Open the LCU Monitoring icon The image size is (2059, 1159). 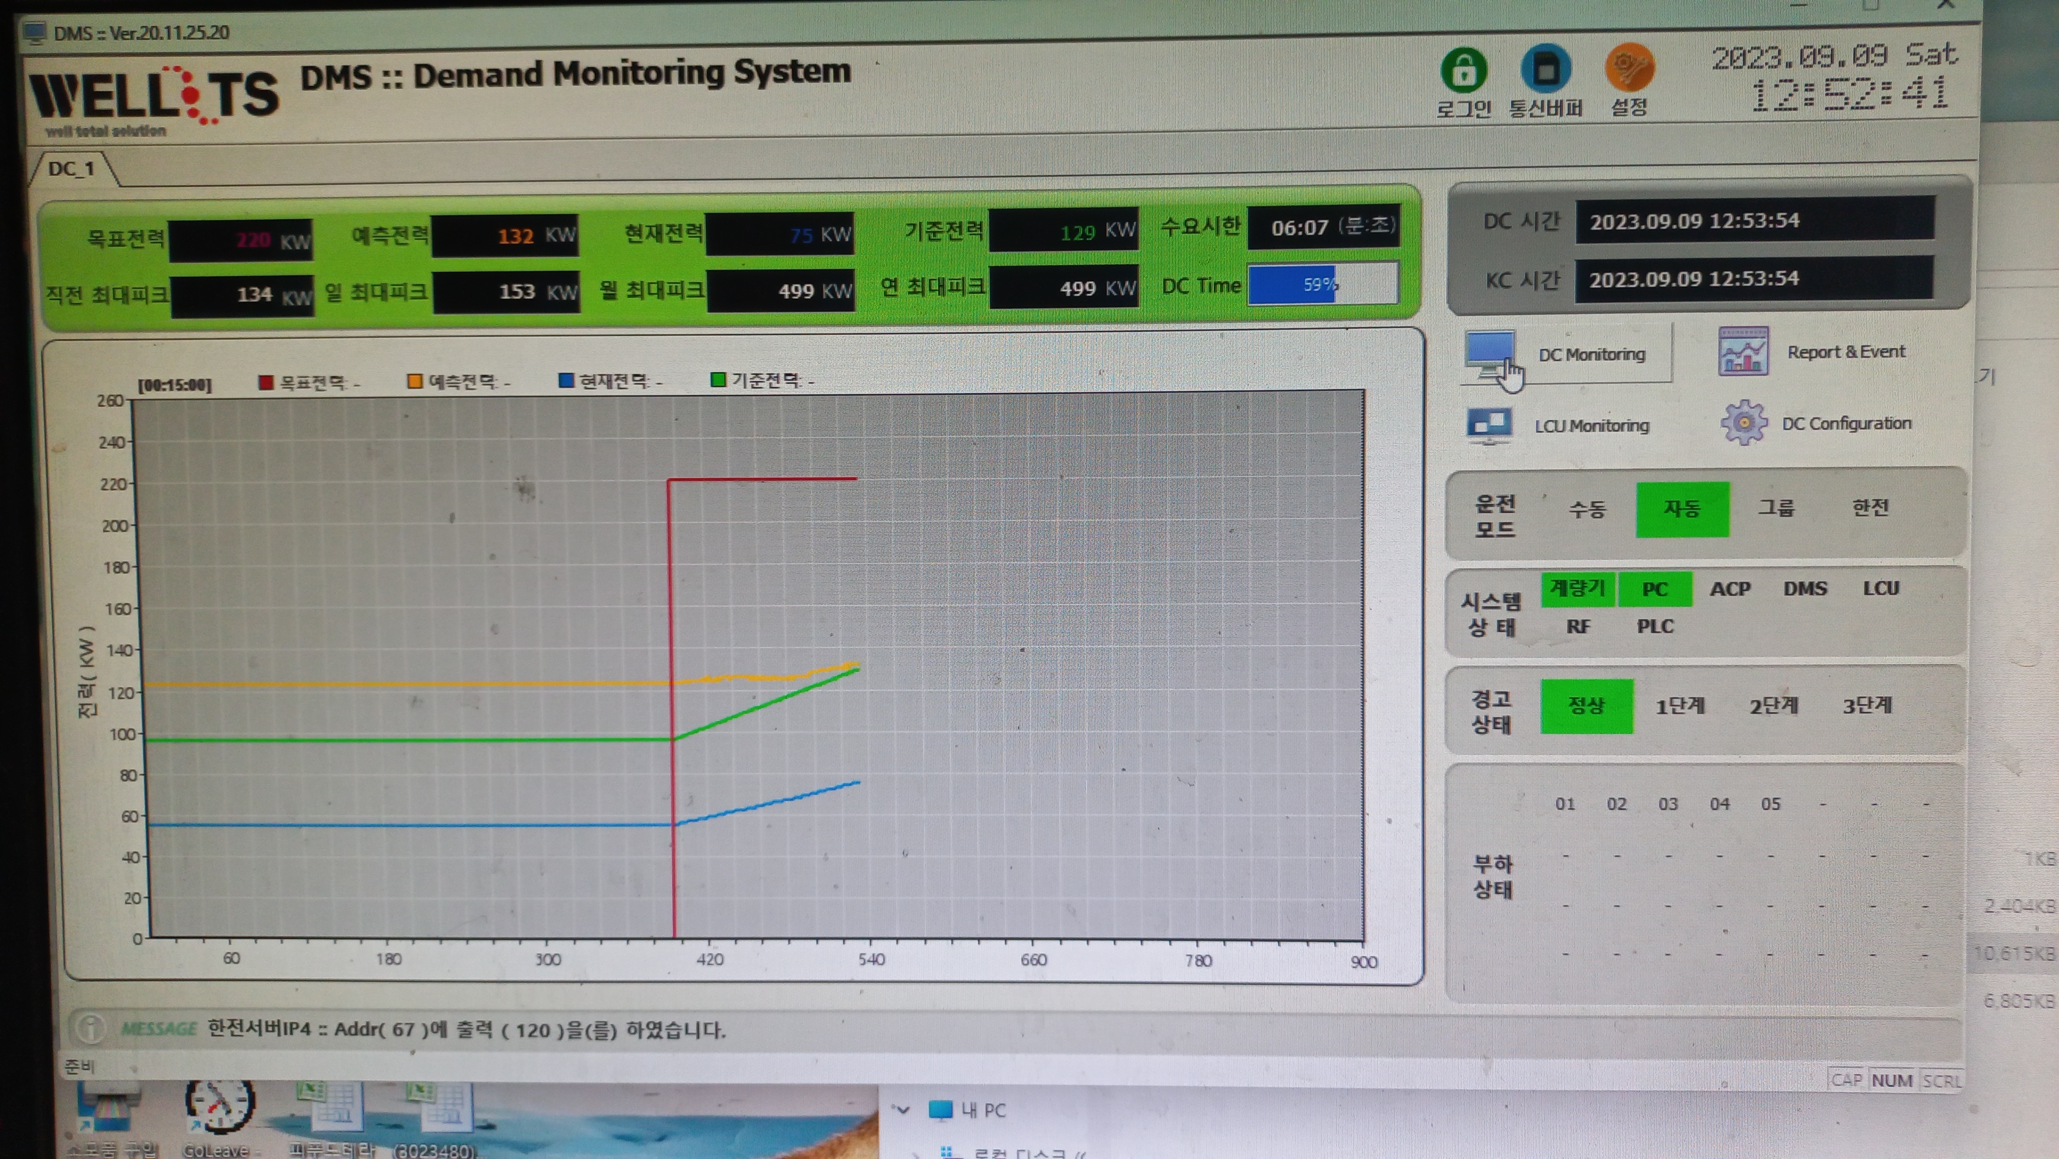click(1489, 426)
